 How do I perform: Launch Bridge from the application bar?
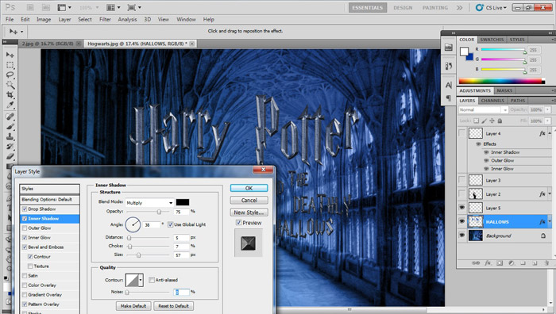pyautogui.click(x=30, y=7)
